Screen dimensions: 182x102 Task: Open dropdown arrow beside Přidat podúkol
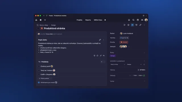click(51, 78)
